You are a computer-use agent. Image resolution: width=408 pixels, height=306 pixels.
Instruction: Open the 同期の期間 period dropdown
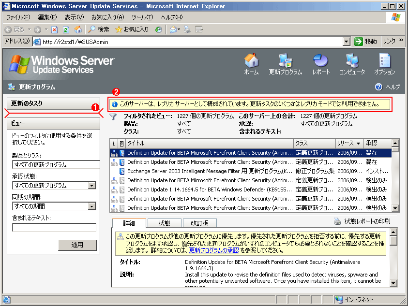tap(91, 206)
